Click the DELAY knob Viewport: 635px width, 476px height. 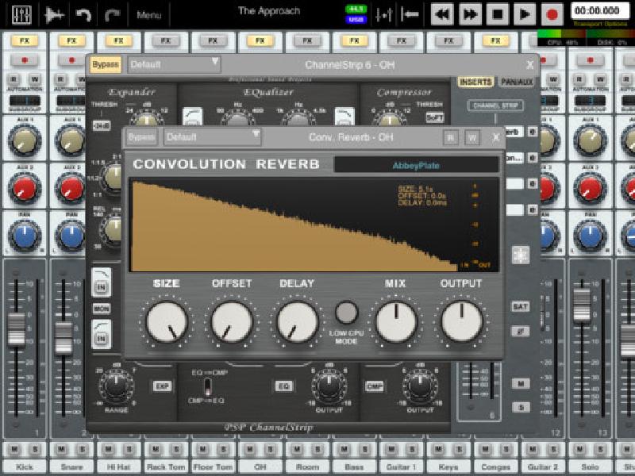pyautogui.click(x=297, y=322)
